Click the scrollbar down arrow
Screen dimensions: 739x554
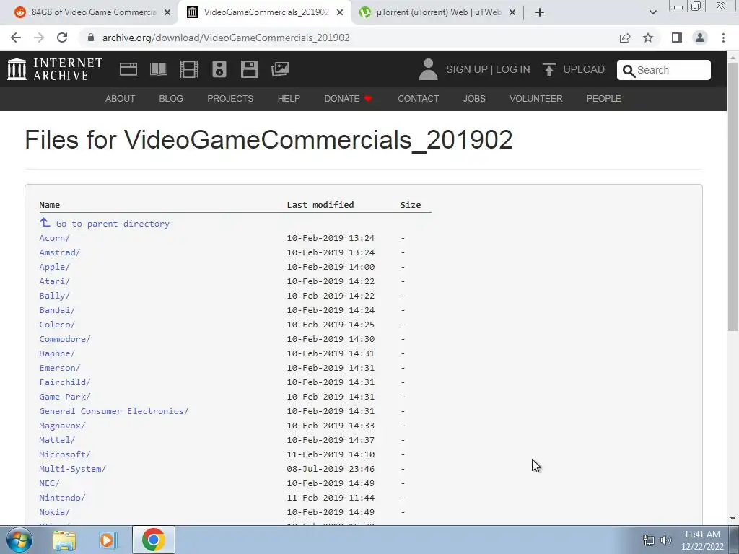733,519
